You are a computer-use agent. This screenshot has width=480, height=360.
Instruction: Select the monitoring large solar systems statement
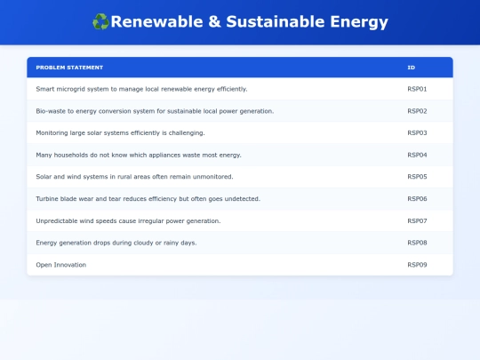[120, 132]
